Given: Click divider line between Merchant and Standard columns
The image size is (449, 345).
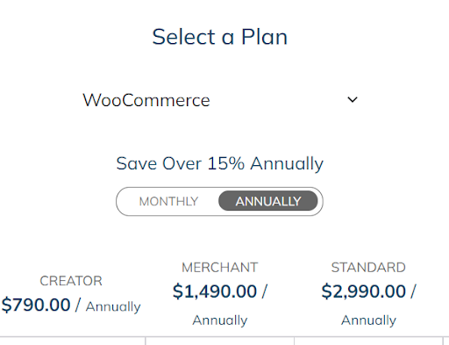Looking at the screenshot, I should click(294, 341).
